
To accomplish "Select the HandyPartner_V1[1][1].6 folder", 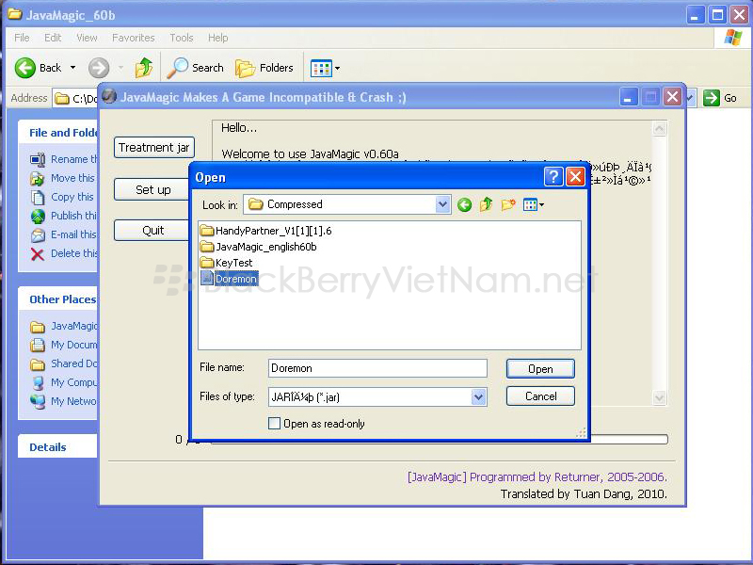I will tap(266, 231).
